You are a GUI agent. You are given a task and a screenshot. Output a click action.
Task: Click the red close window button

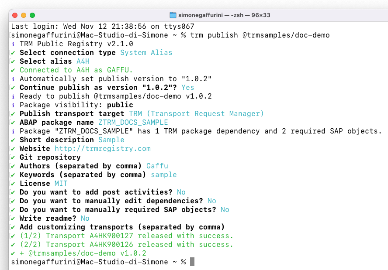[x=15, y=15]
